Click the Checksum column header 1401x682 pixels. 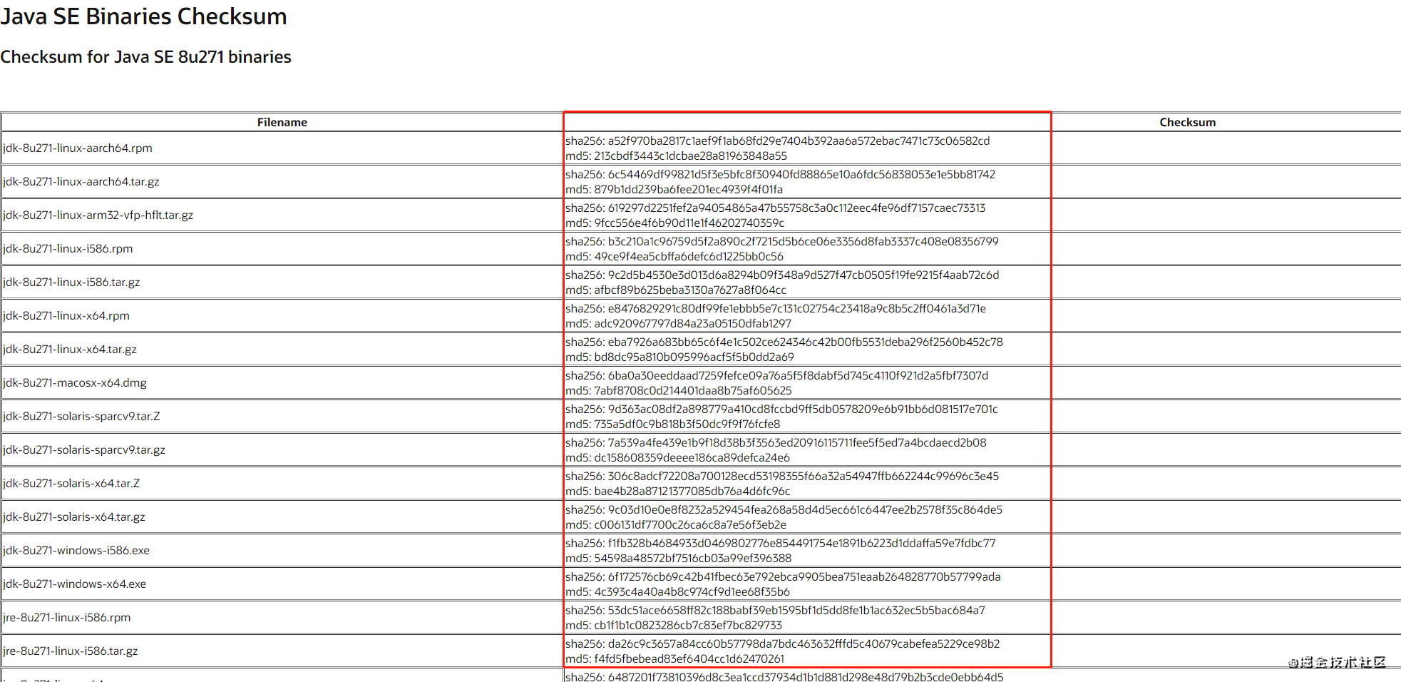1187,122
